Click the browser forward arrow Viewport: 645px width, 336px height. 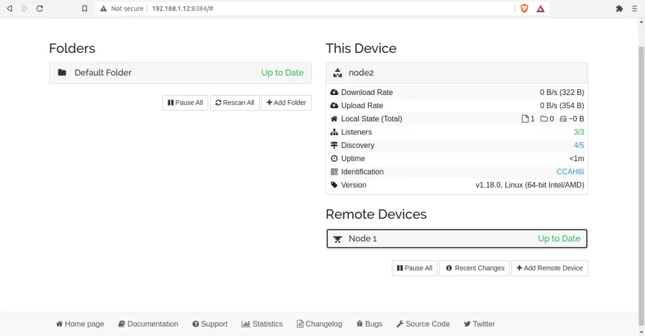[x=25, y=8]
